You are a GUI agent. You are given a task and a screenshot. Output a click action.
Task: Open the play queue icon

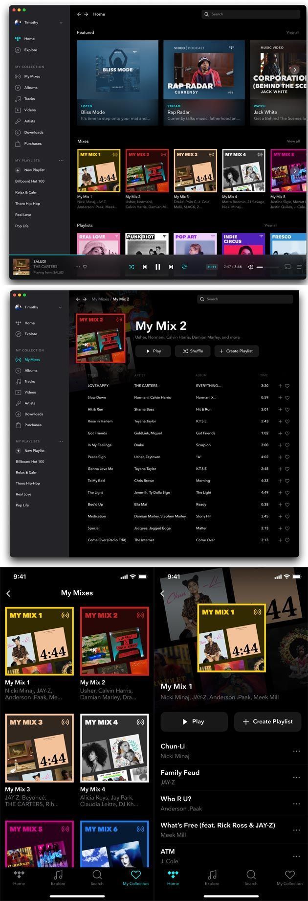coord(299,267)
